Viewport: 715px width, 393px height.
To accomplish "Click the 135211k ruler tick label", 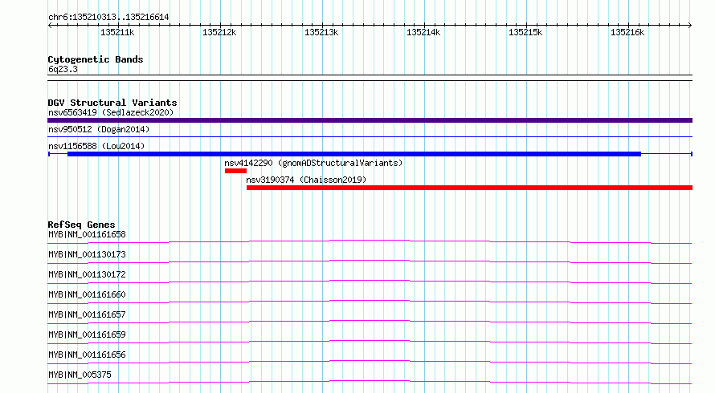I will coord(117,32).
